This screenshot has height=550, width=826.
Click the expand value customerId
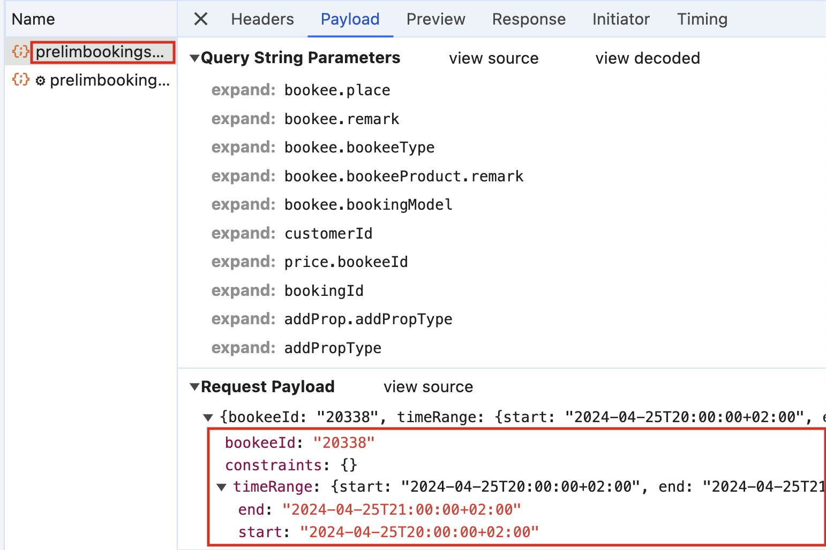tap(328, 233)
